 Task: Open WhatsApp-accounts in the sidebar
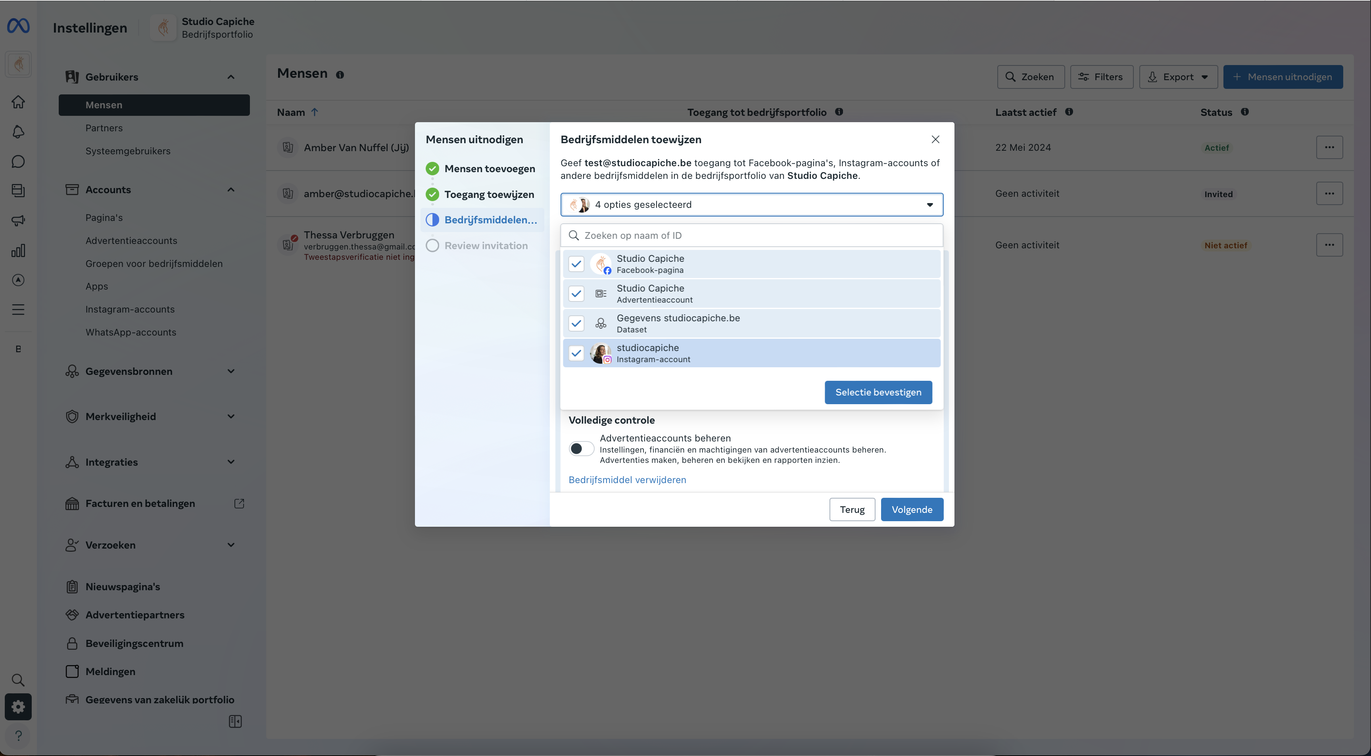pos(131,332)
